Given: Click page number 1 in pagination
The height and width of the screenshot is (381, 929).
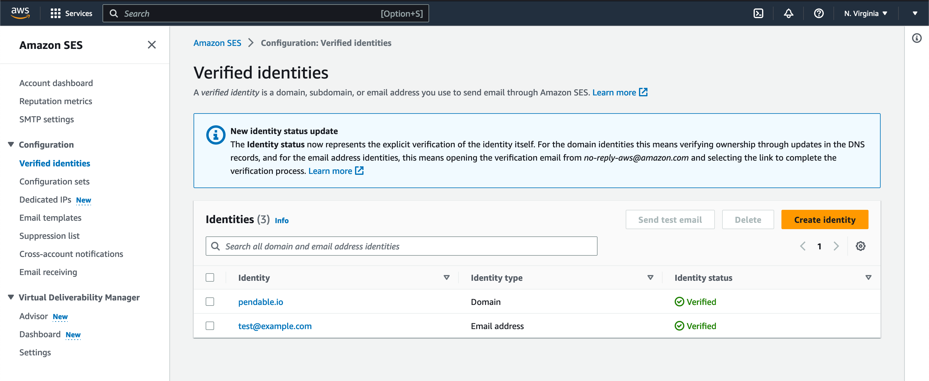Looking at the screenshot, I should pos(819,246).
